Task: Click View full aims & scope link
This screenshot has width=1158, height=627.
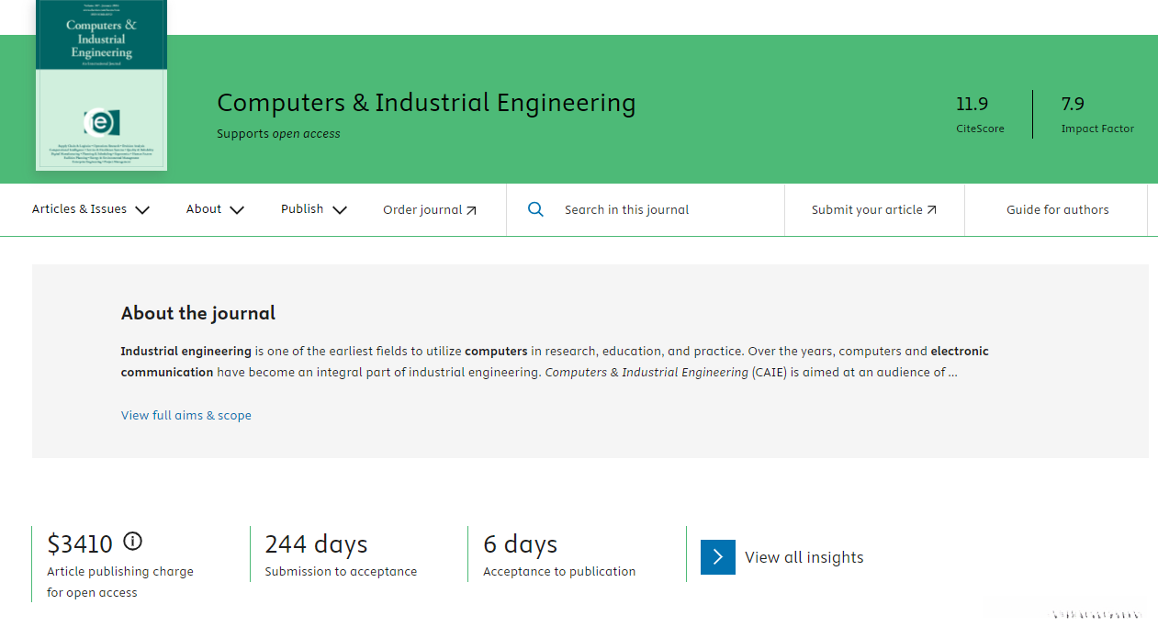Action: pos(186,415)
